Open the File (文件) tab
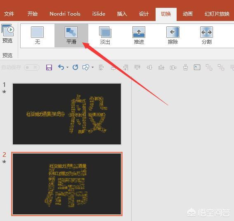The width and height of the screenshot is (234, 221). tap(9, 14)
